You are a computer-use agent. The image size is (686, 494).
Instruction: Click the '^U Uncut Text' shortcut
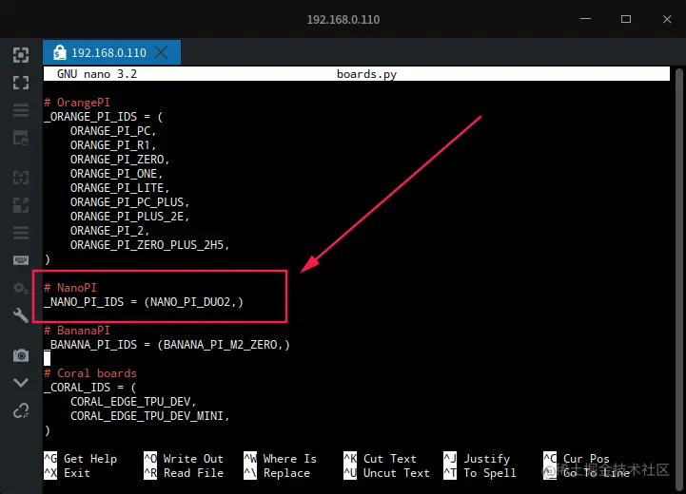coord(386,473)
